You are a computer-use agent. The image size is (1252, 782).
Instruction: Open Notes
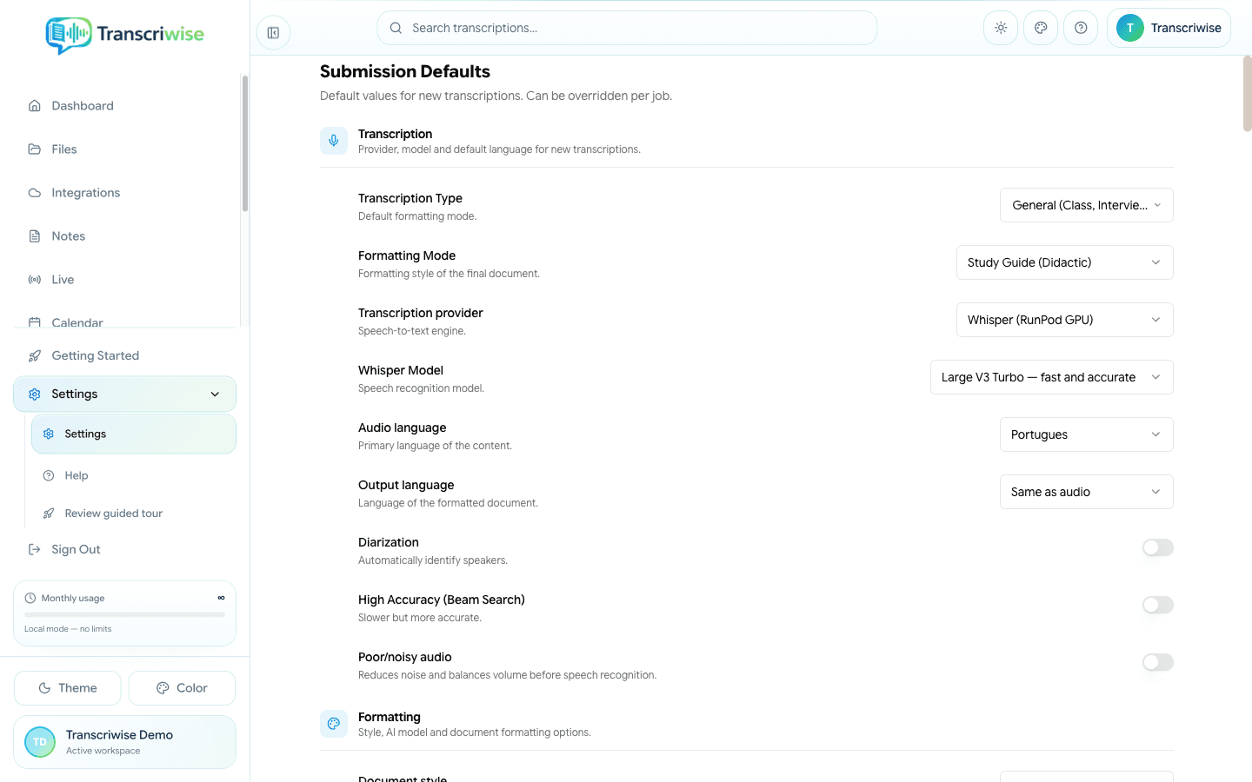[124, 236]
